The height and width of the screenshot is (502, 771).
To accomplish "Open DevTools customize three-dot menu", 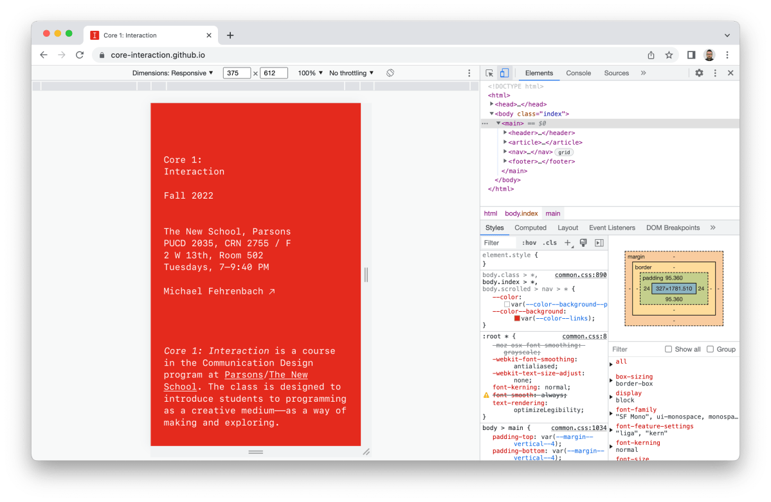I will point(716,73).
